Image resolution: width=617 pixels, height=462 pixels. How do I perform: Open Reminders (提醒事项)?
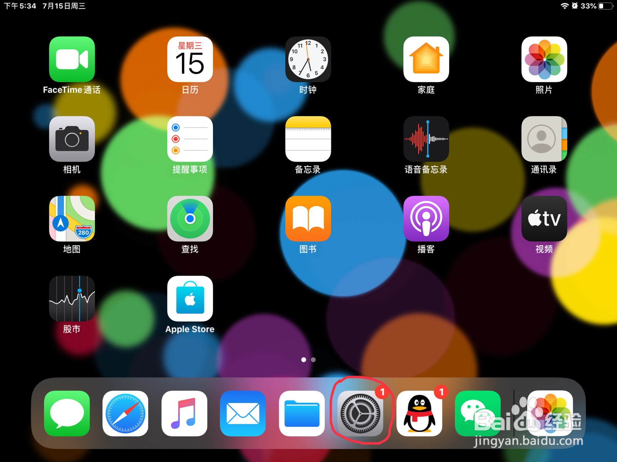(190, 139)
